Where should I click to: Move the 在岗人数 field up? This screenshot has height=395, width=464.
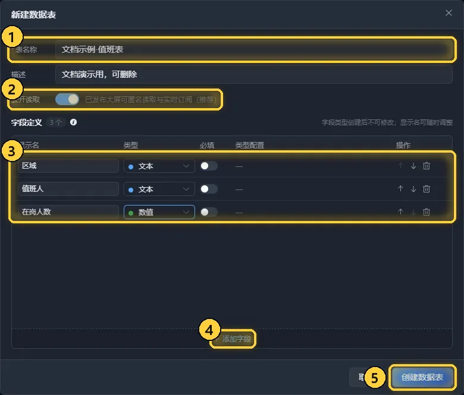[x=400, y=212]
